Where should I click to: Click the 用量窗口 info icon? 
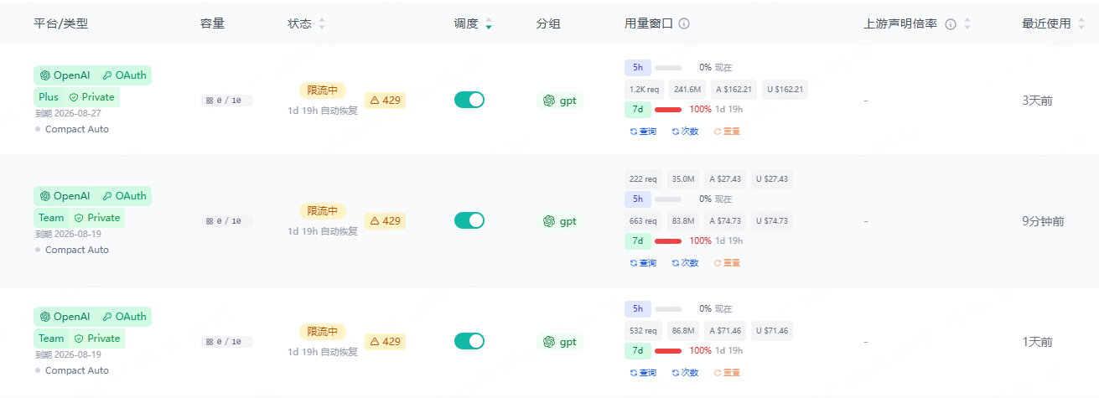point(684,23)
